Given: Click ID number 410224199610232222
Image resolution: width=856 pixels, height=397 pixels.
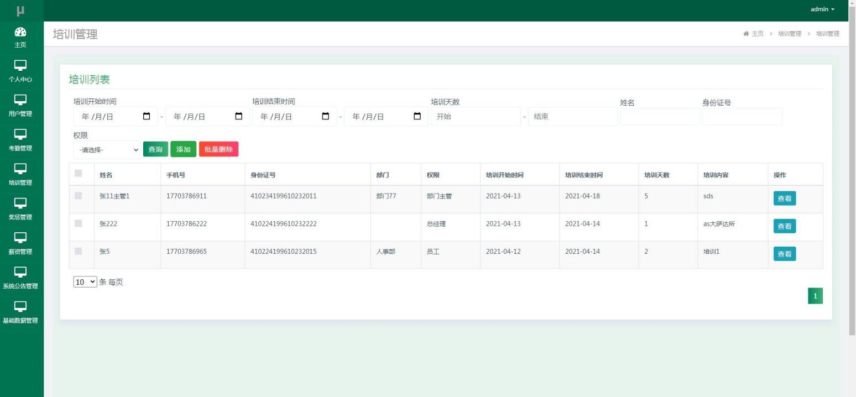Looking at the screenshot, I should tap(284, 223).
